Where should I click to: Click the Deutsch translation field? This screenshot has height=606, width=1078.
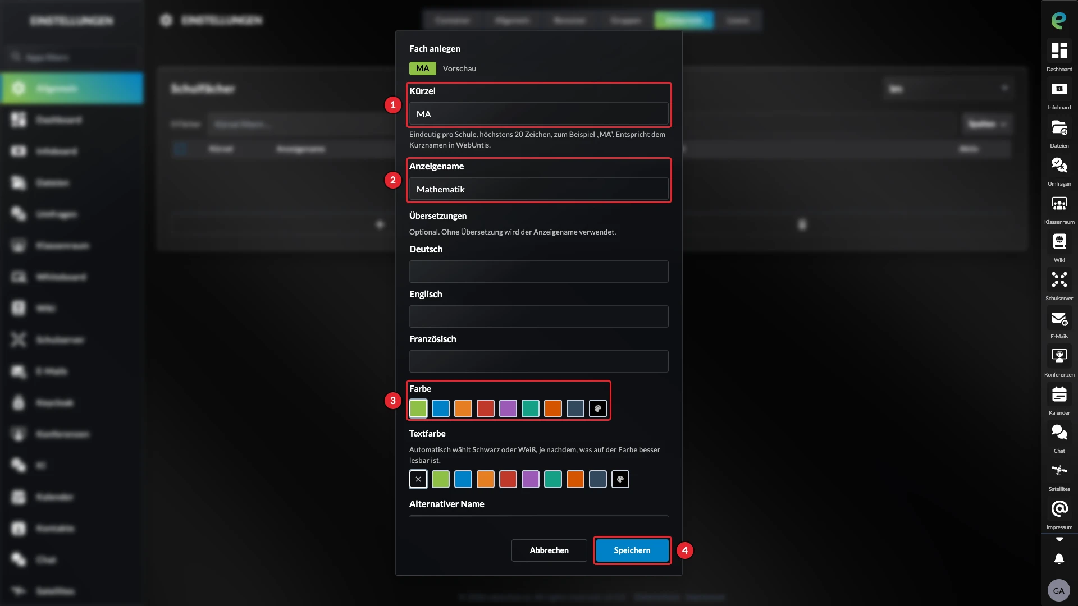[x=538, y=272]
